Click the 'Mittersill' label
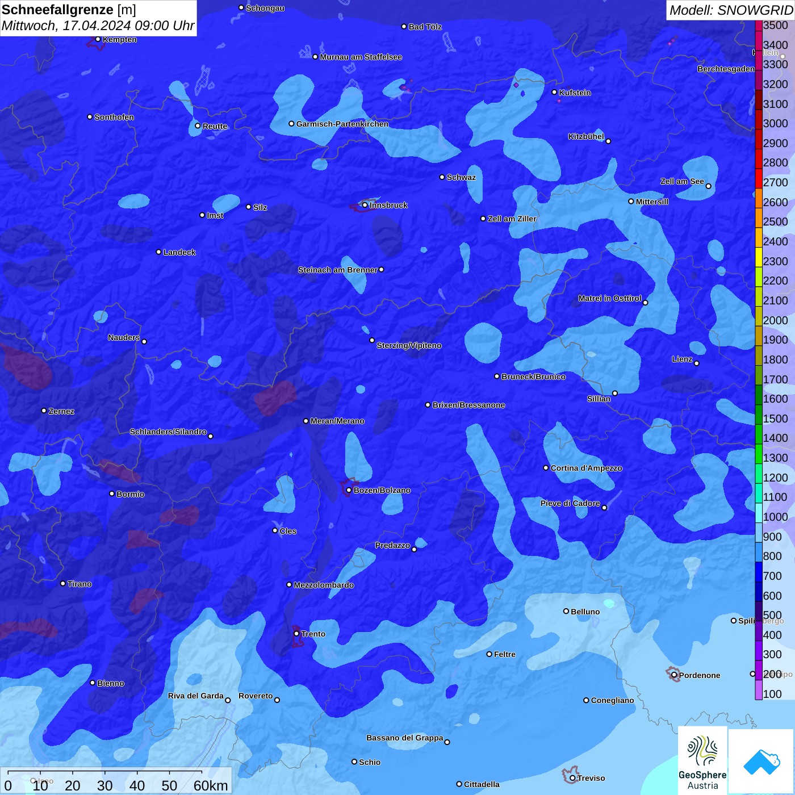The image size is (795, 795). coord(652,202)
